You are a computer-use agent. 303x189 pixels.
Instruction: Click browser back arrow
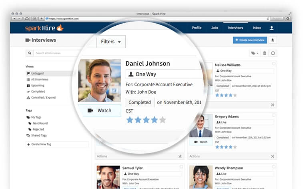pyautogui.click(x=14, y=18)
